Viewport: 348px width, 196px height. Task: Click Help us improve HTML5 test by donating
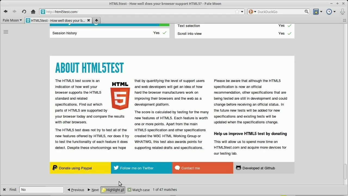coord(250,134)
